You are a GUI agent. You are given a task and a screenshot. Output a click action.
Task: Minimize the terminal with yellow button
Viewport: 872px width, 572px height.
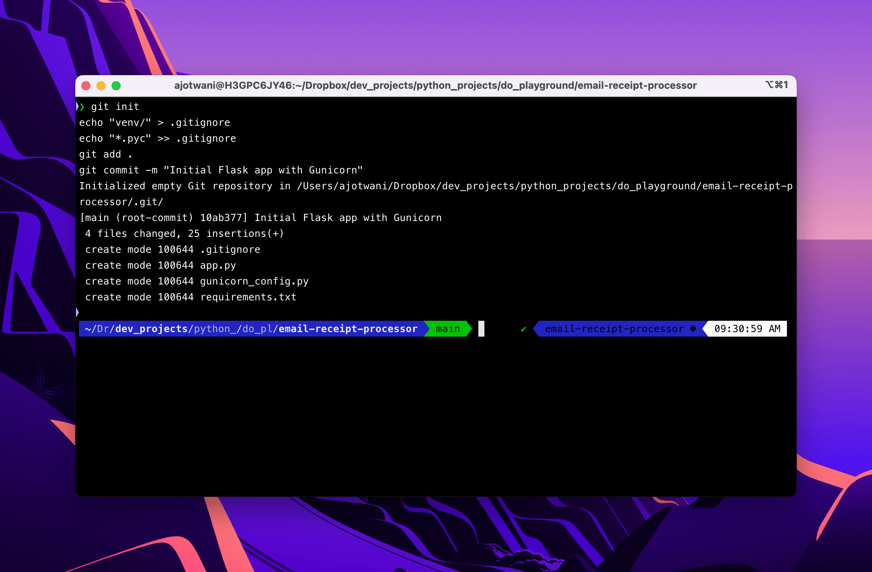point(101,86)
